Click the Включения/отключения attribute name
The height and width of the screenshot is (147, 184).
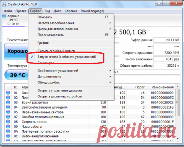pos(40,136)
